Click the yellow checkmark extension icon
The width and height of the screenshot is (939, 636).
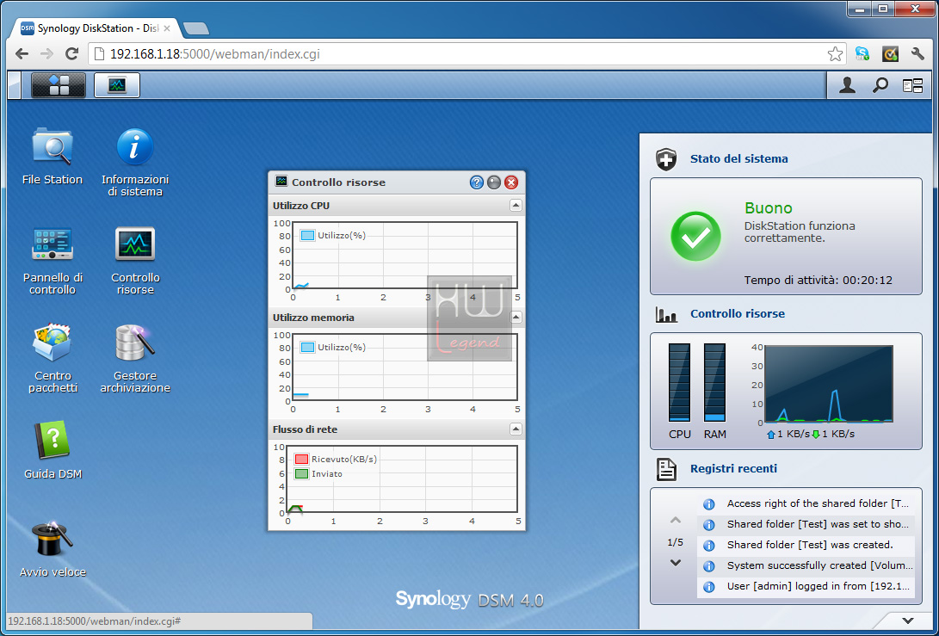(890, 54)
